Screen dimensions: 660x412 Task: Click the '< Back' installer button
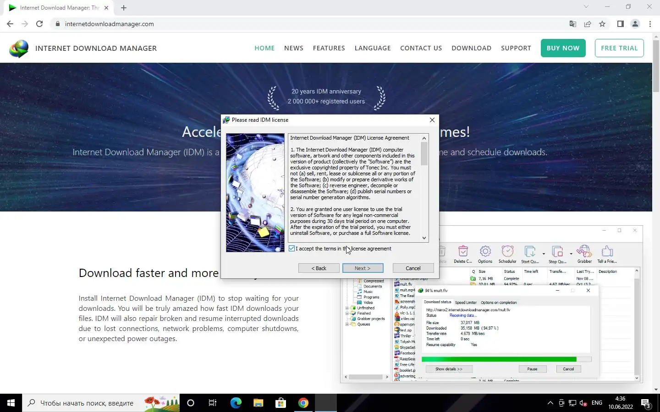pyautogui.click(x=319, y=268)
